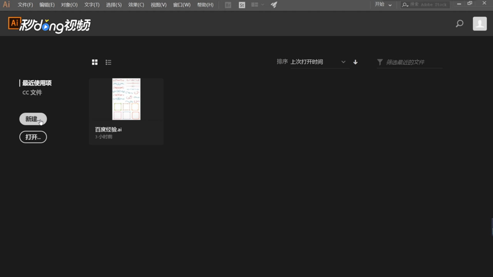Click the Ai application logo
Viewport: 493px width, 277px height.
pos(6,5)
